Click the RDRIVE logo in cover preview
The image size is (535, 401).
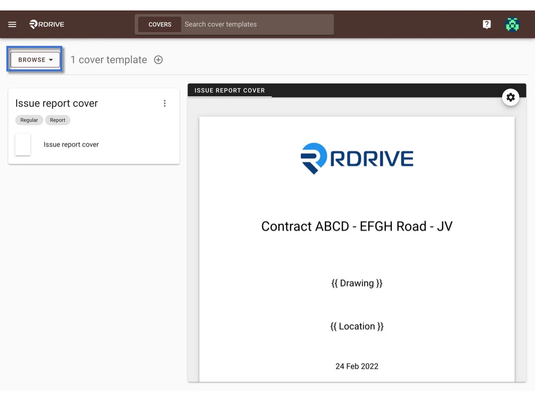[x=357, y=159]
